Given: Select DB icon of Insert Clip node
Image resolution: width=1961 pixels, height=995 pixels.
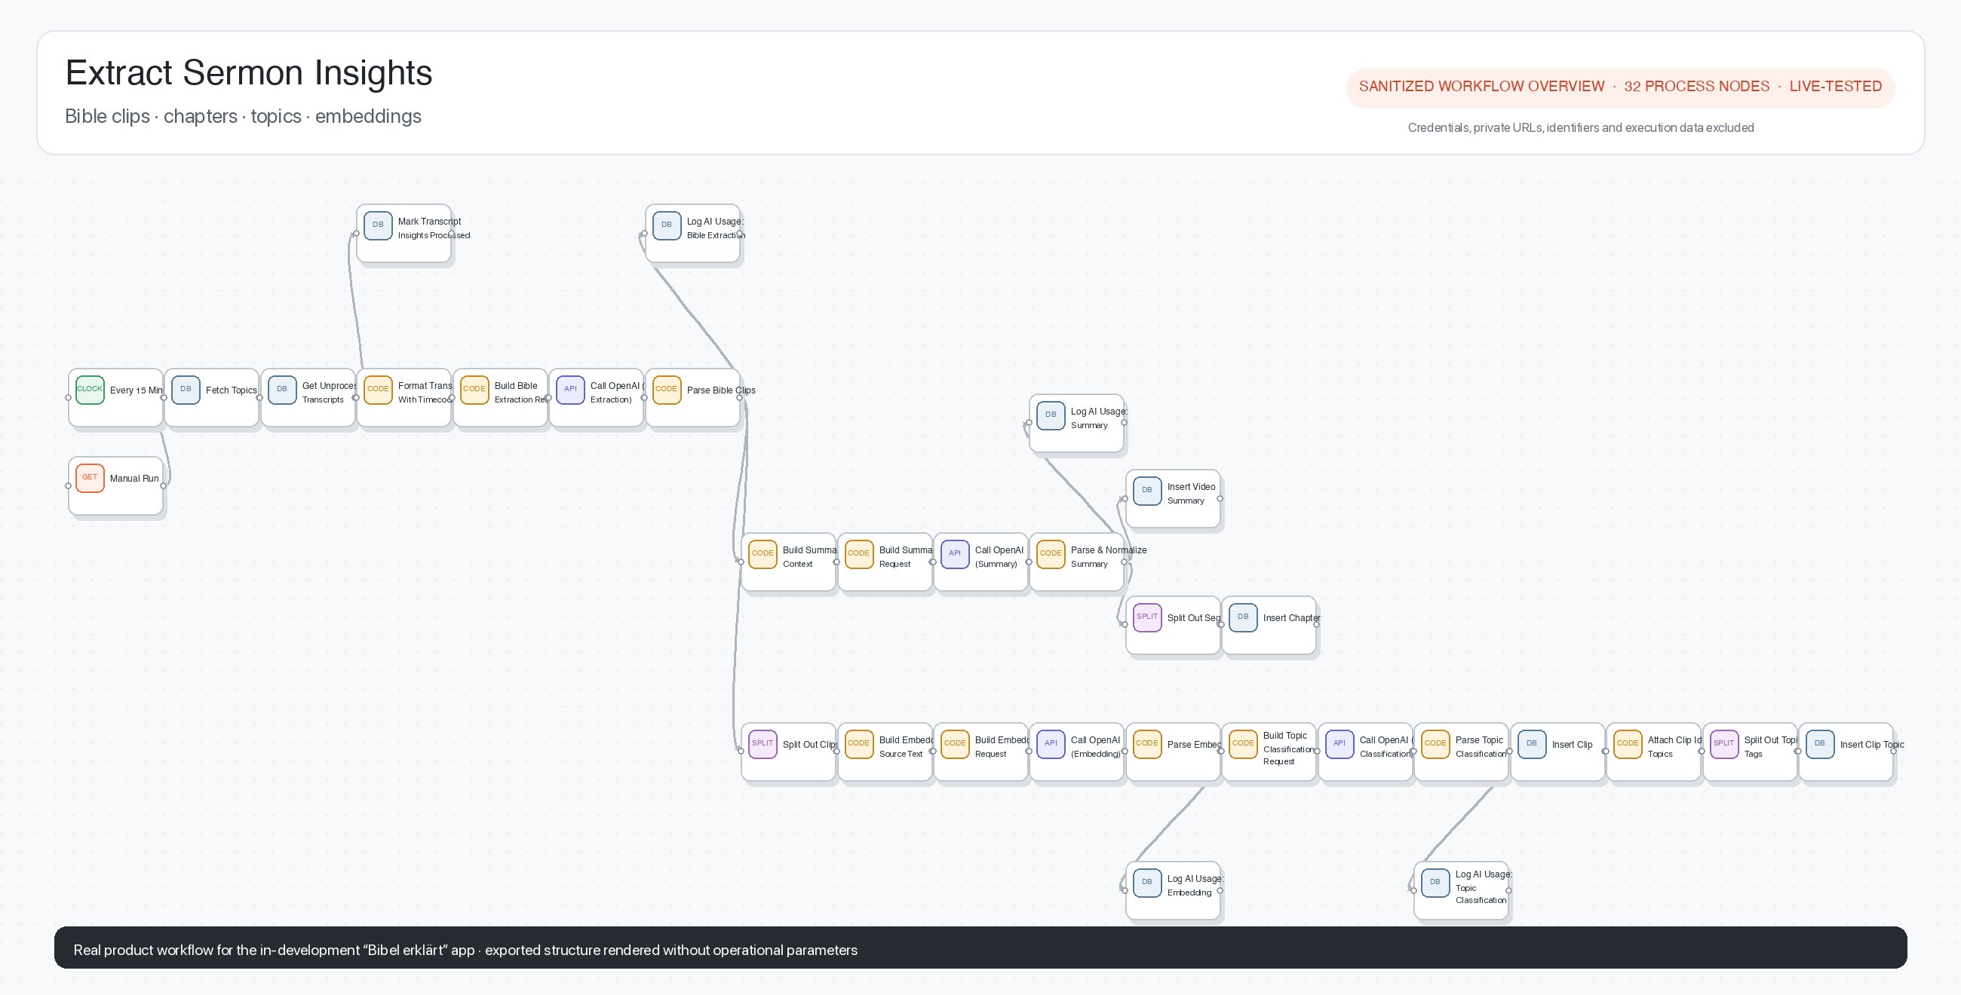Looking at the screenshot, I should click(x=1532, y=744).
